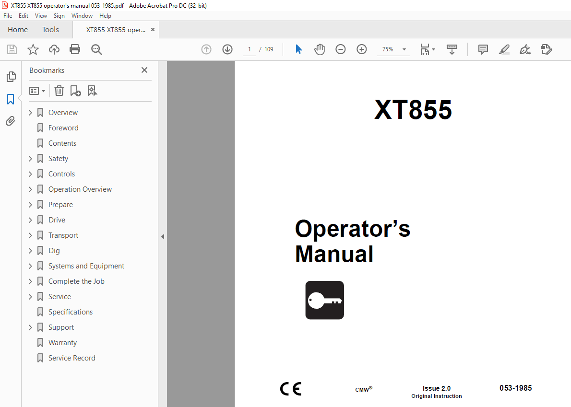This screenshot has width=571, height=407.
Task: Click the page number input field
Action: pos(249,49)
